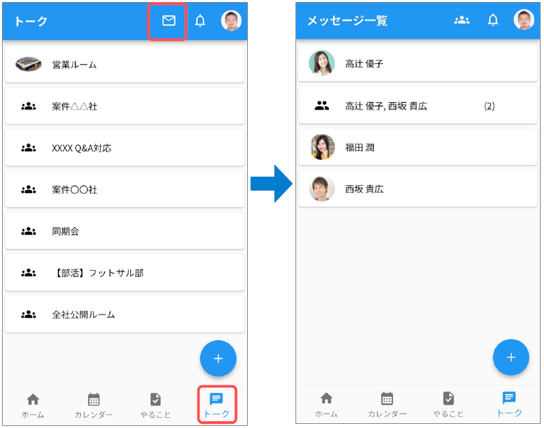This screenshot has width=544, height=428.
Task: Click 西坂 貴広 avatar photo
Action: (x=322, y=188)
